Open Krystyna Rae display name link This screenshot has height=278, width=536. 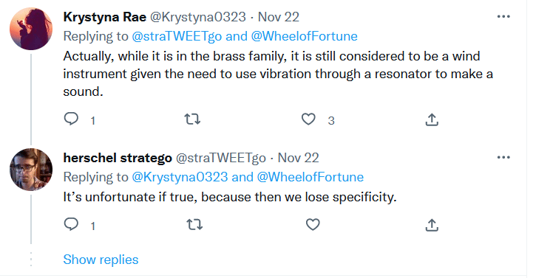(104, 17)
